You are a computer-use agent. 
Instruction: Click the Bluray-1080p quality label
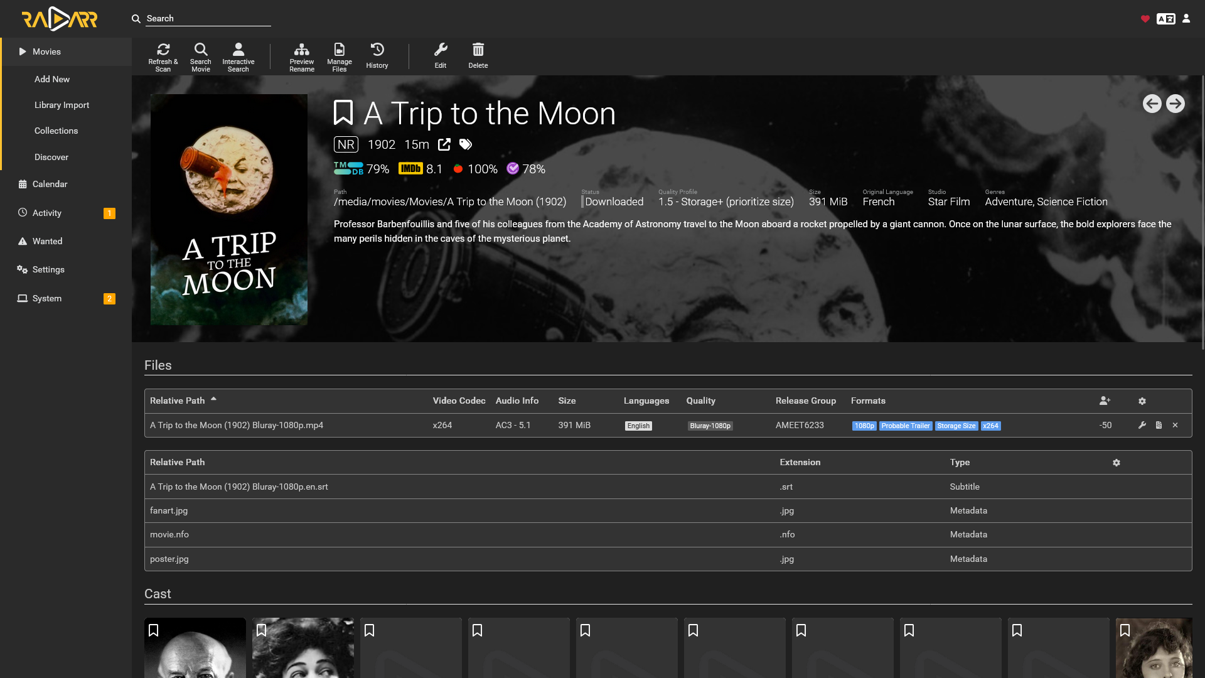click(710, 426)
